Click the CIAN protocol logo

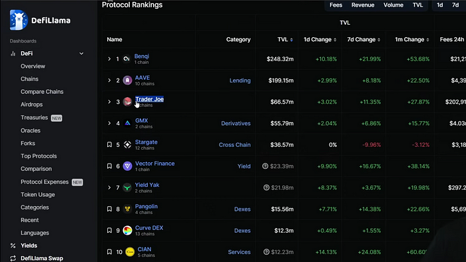coord(130,251)
